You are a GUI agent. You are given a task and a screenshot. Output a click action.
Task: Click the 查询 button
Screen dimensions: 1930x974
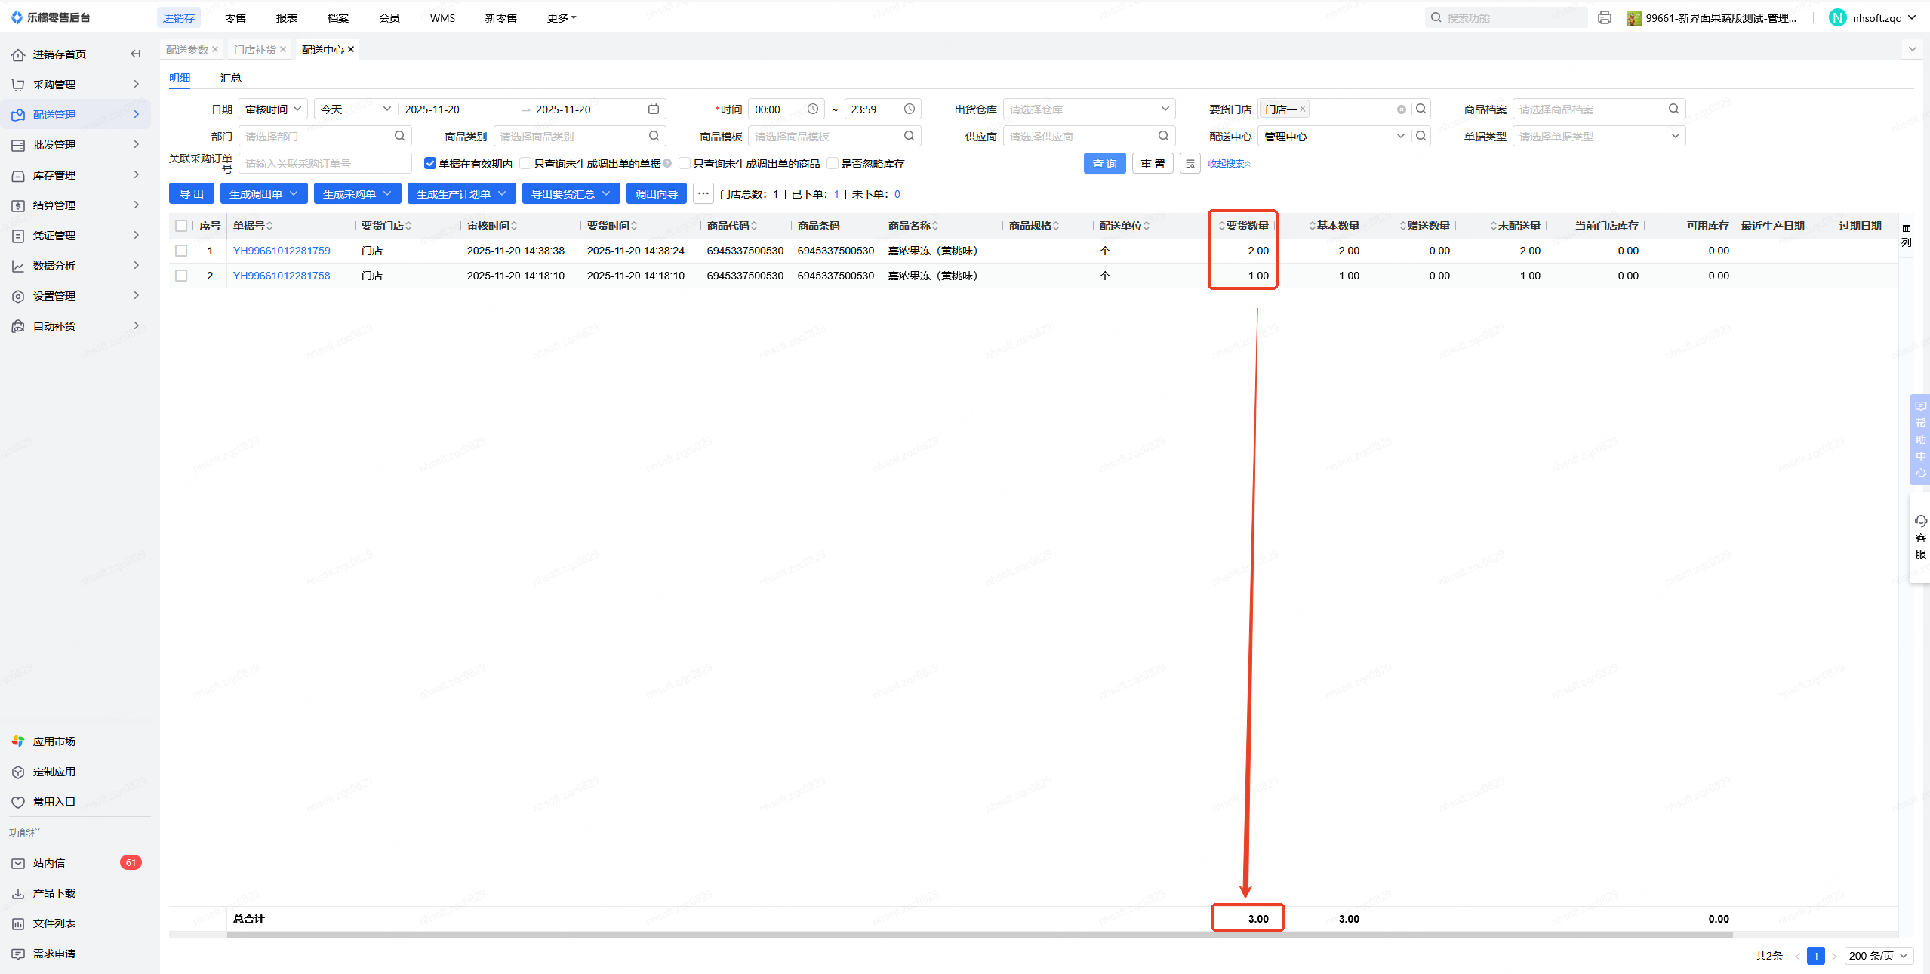(x=1104, y=163)
